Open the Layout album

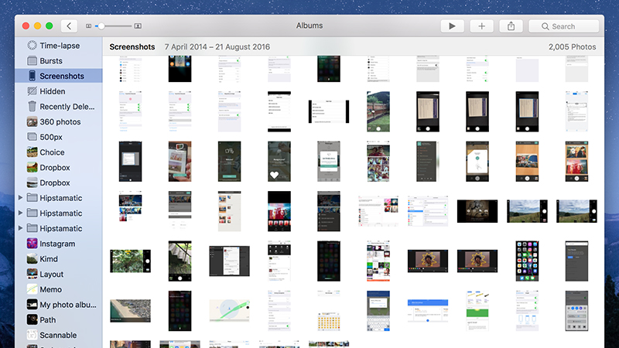[59, 275]
